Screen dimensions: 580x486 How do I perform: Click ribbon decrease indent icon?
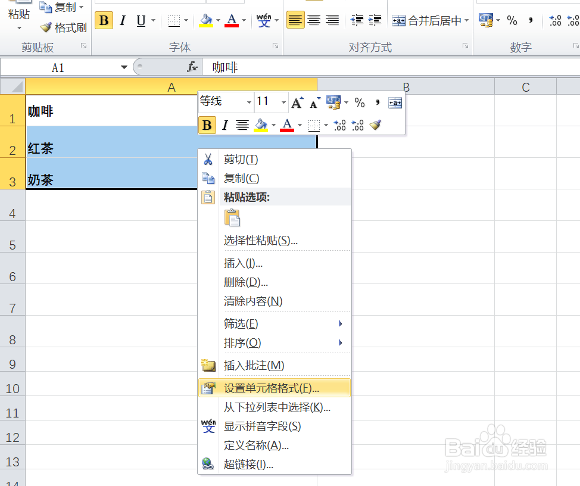pyautogui.click(x=357, y=20)
